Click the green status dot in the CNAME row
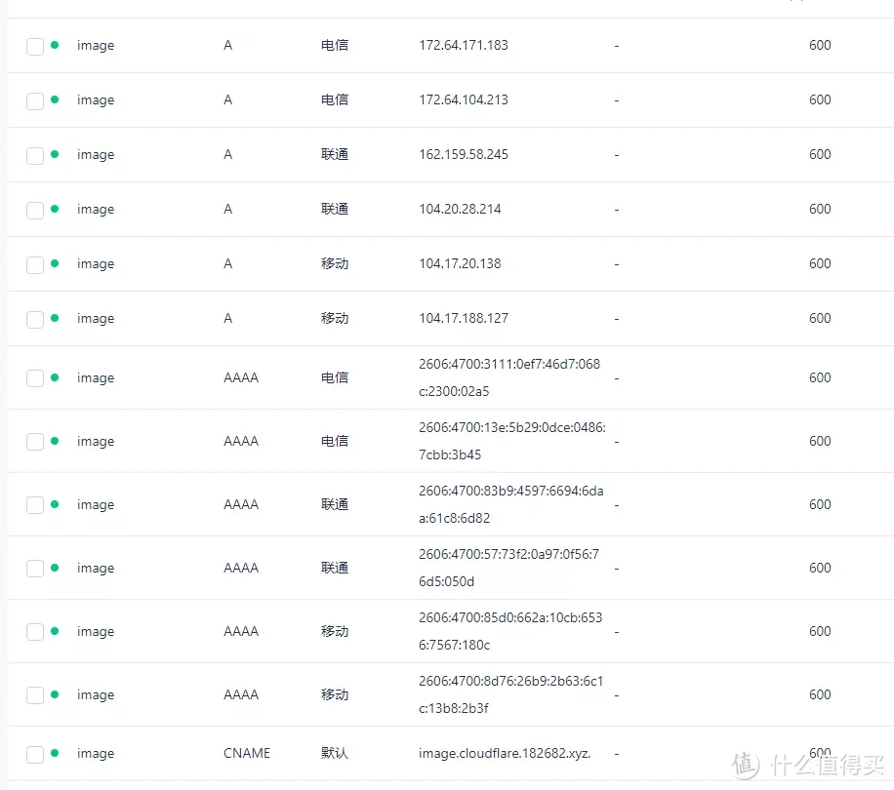Viewport: 894px width, 790px height. [x=55, y=753]
